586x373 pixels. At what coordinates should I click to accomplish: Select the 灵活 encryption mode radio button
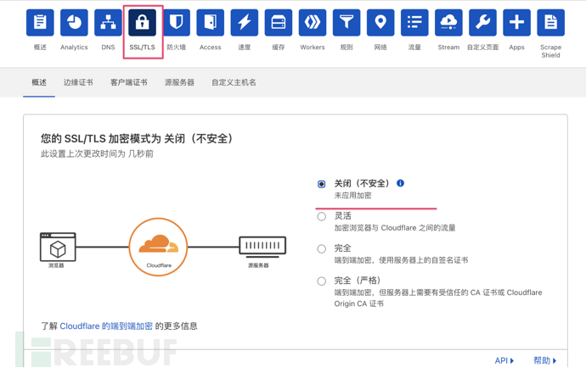(x=321, y=217)
